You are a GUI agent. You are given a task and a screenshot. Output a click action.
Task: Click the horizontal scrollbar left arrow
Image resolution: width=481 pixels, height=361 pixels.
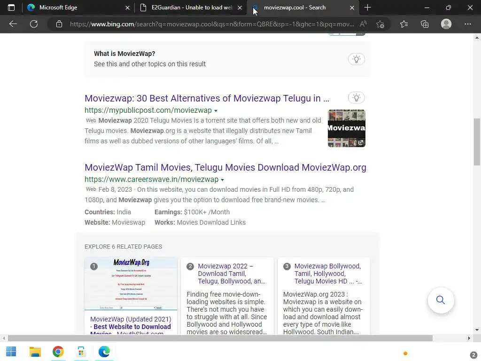(3, 338)
